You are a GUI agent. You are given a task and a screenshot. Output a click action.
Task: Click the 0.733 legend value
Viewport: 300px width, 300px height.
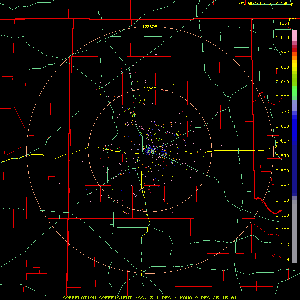coord(282,112)
